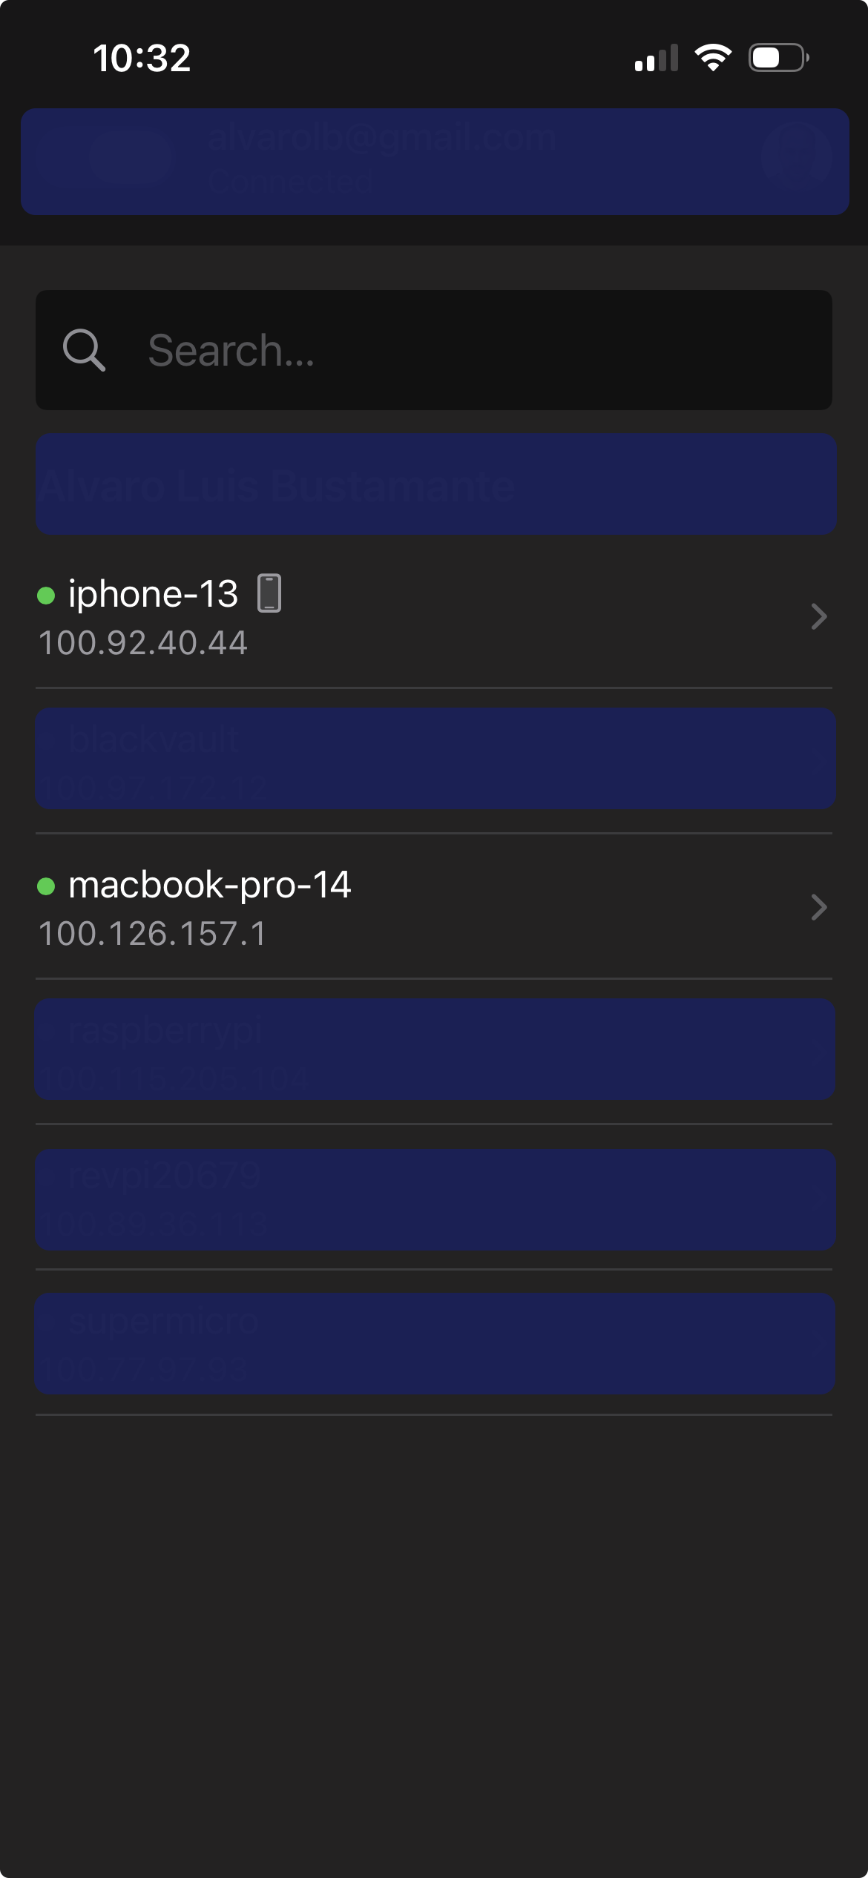Toggle the supermicro device connection state

click(x=434, y=1342)
